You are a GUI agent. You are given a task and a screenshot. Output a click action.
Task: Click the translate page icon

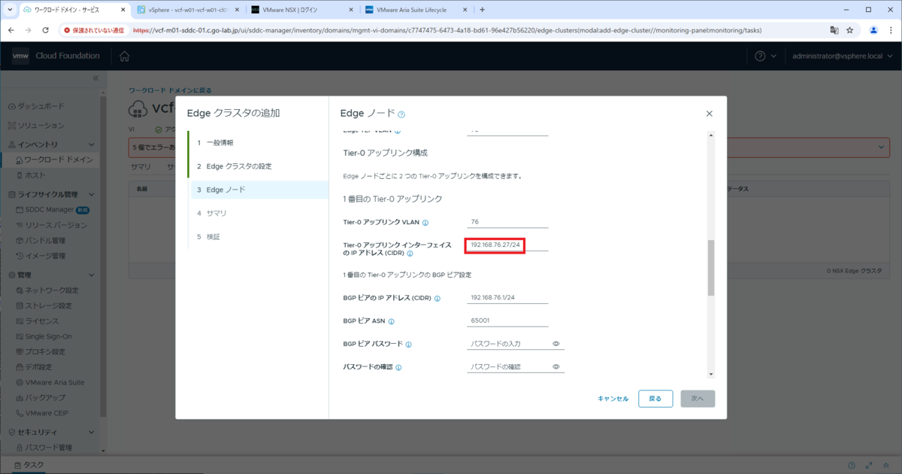pyautogui.click(x=834, y=30)
